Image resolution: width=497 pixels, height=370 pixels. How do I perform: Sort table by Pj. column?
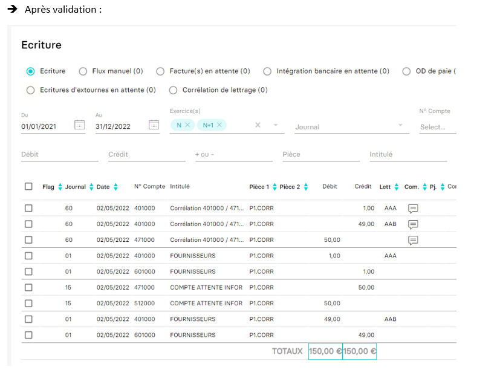[x=443, y=187]
